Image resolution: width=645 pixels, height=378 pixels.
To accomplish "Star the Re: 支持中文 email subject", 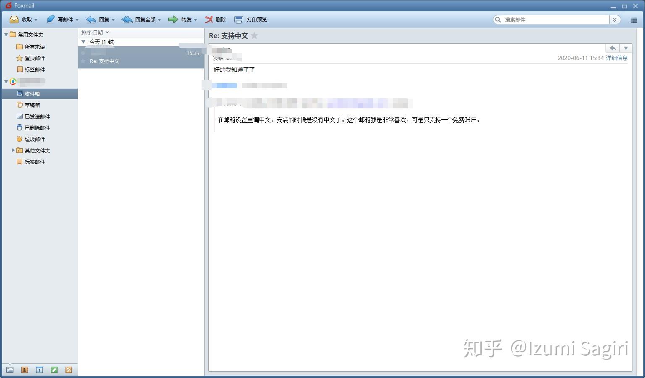I will point(254,36).
